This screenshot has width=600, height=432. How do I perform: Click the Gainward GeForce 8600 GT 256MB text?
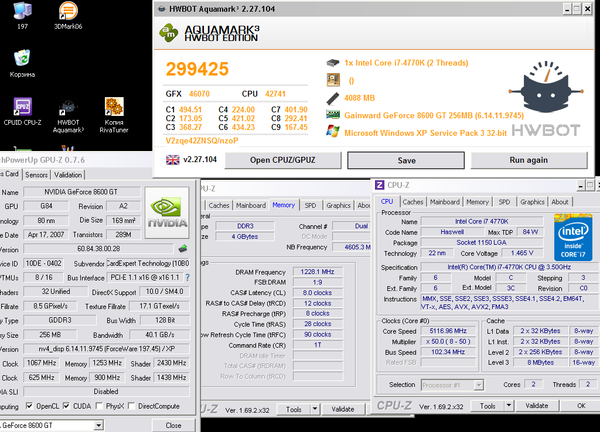(x=434, y=115)
